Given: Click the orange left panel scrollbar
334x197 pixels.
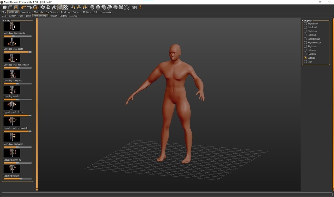Looking at the screenshot, I should click(37, 104).
